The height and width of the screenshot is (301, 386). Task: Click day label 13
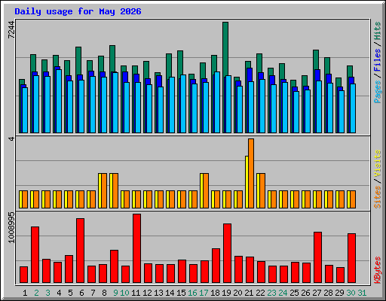(158, 293)
